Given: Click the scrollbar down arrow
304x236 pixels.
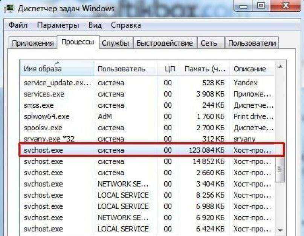Looking at the screenshot, I should (x=280, y=230).
